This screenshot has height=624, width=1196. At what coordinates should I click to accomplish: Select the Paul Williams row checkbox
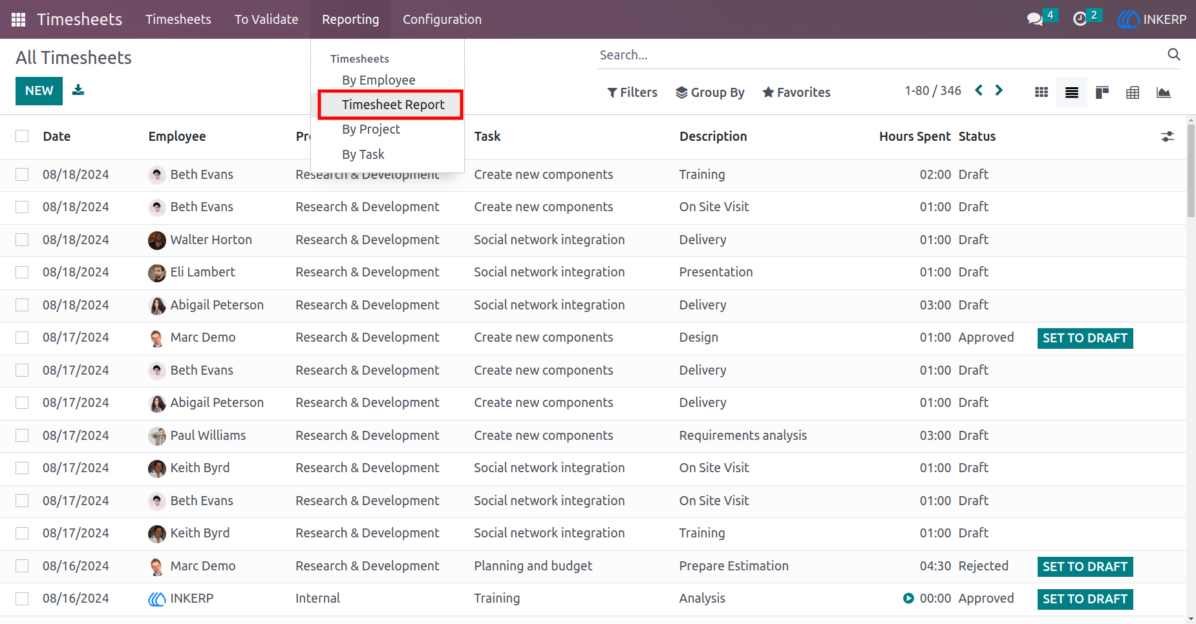click(22, 435)
